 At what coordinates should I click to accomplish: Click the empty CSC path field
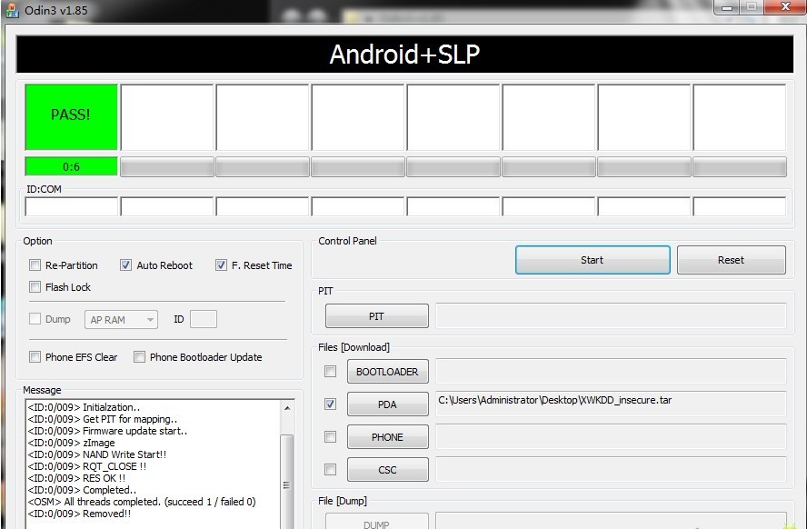tap(611, 469)
